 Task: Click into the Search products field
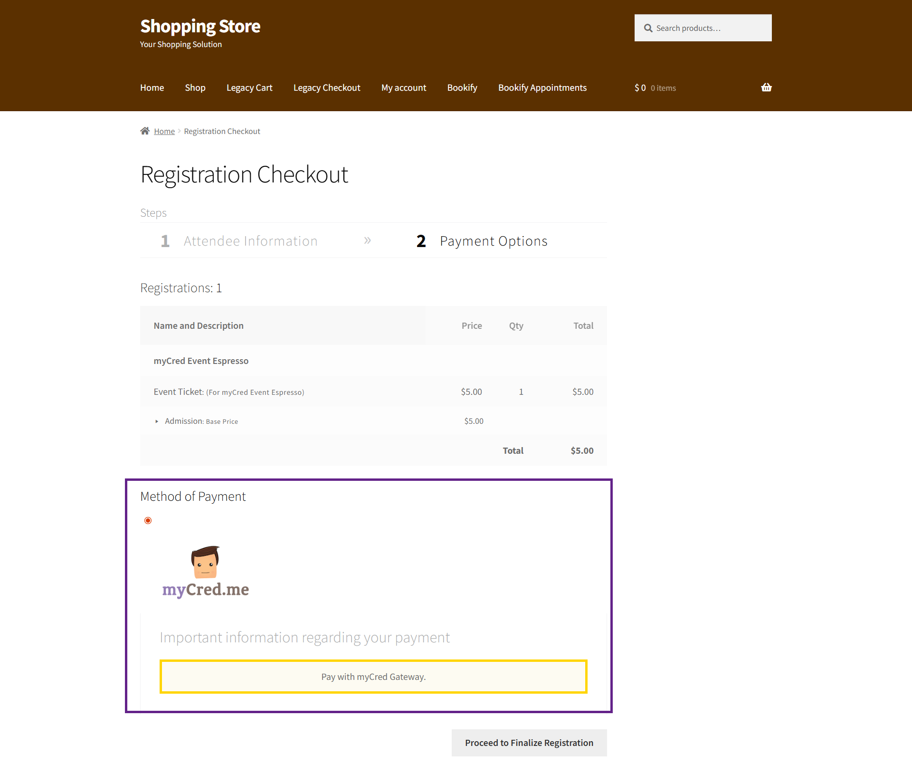(x=710, y=28)
